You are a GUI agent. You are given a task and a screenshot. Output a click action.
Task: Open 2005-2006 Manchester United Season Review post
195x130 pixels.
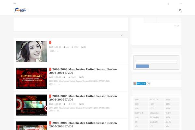click(x=83, y=124)
